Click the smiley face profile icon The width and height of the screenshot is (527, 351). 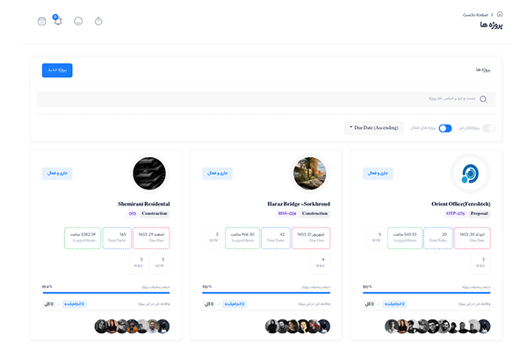(x=78, y=20)
